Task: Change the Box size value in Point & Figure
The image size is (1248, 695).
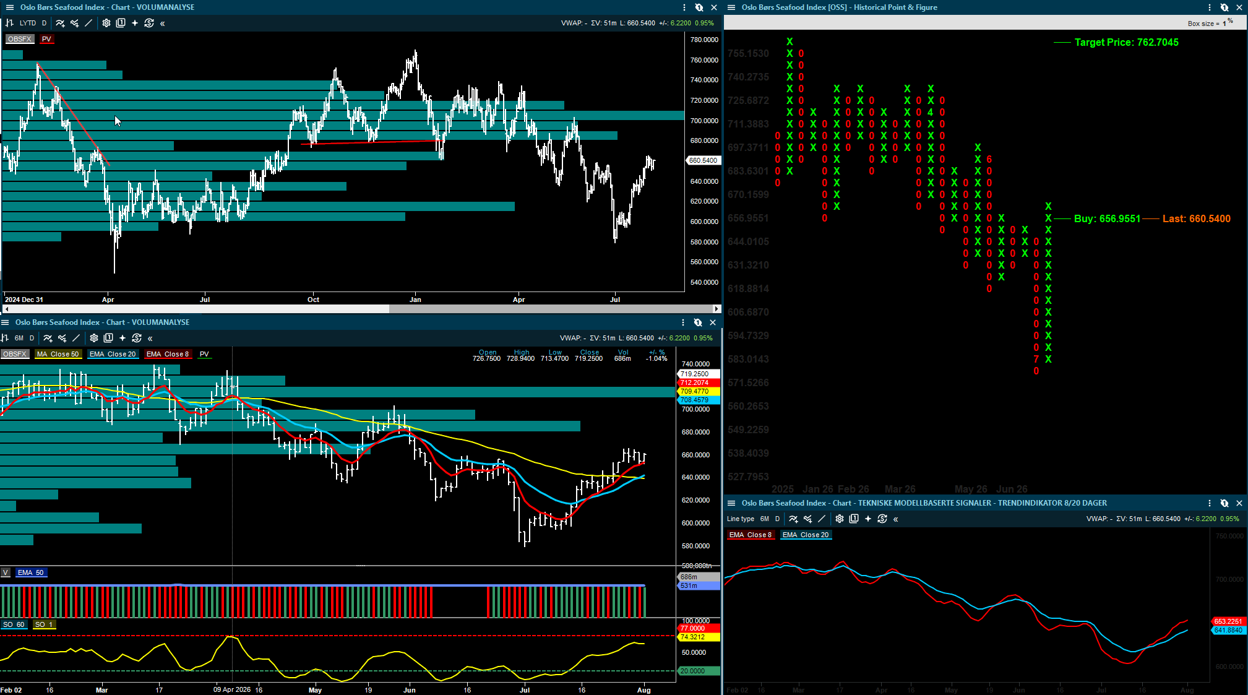Action: [x=1224, y=24]
